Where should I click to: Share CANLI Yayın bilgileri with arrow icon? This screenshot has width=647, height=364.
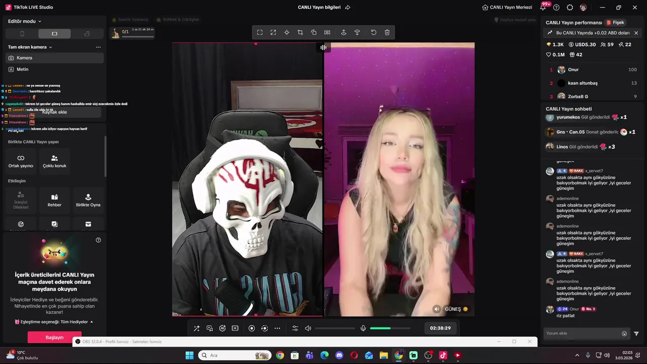pyautogui.click(x=348, y=8)
